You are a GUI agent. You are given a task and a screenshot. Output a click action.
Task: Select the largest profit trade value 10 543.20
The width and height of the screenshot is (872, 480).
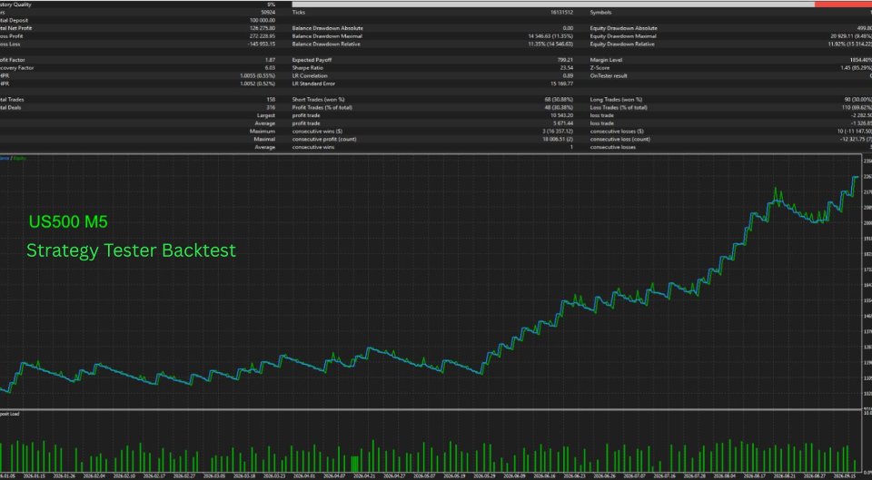[x=561, y=115]
